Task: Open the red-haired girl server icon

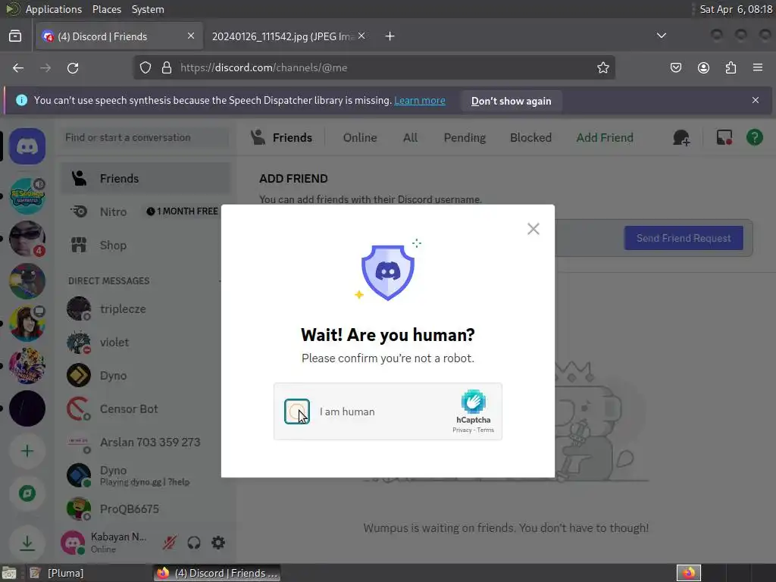Action: (27, 324)
